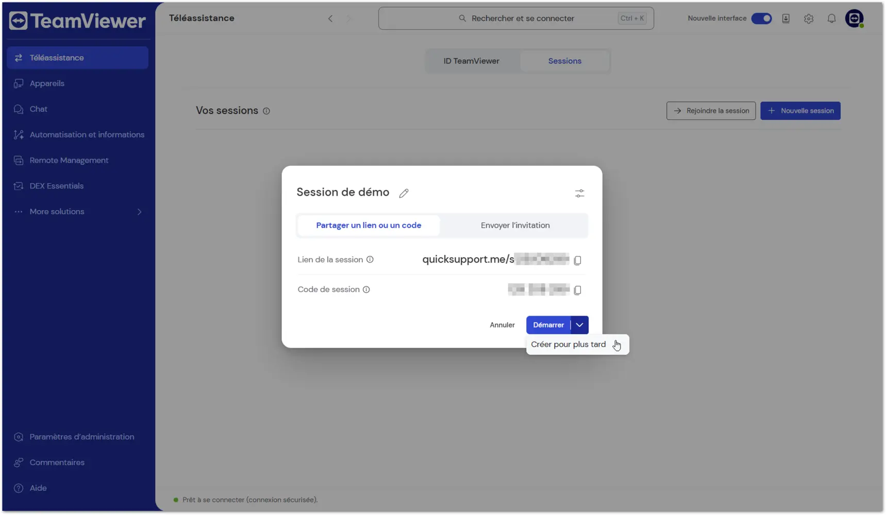This screenshot has height=515, width=886.
Task: Click the Rechercher et se connecter field
Action: (516, 19)
